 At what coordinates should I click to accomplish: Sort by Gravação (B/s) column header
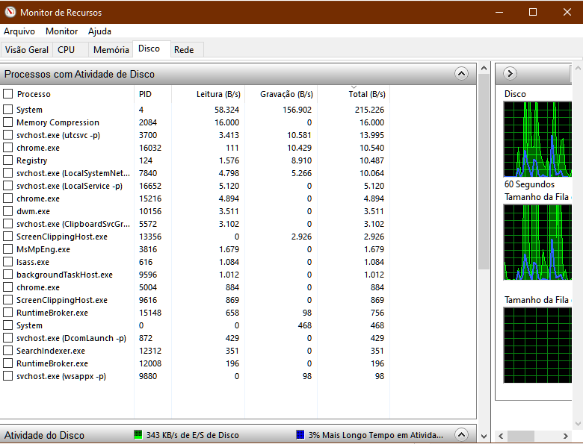281,94
